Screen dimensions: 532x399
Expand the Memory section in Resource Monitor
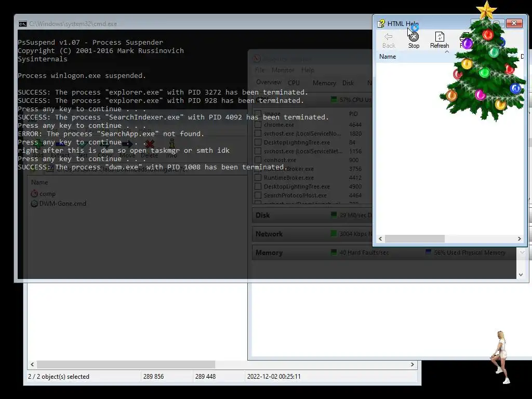point(384,252)
